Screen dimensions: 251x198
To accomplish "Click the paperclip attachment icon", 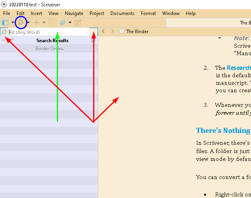I will (x=62, y=22).
